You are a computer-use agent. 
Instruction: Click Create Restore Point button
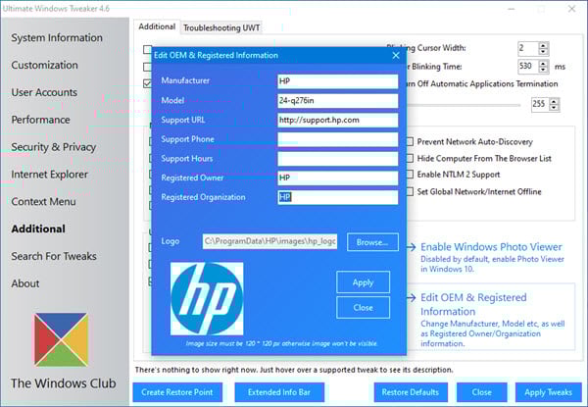[x=179, y=392]
